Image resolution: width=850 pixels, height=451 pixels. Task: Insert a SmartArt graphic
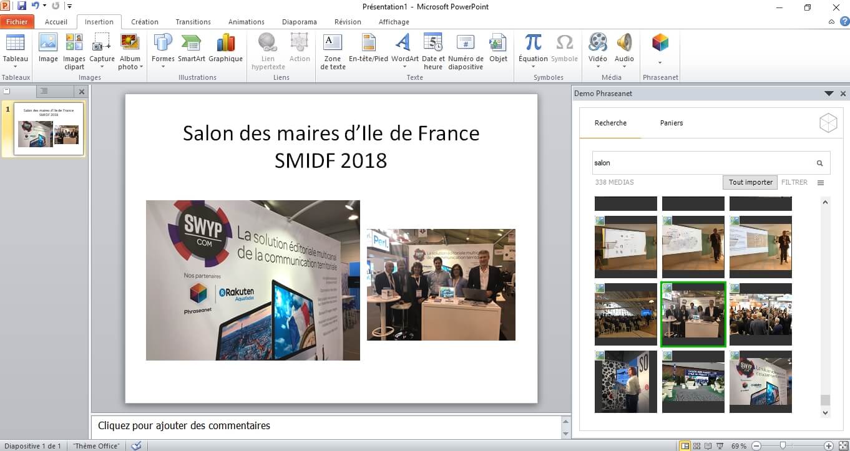point(192,43)
